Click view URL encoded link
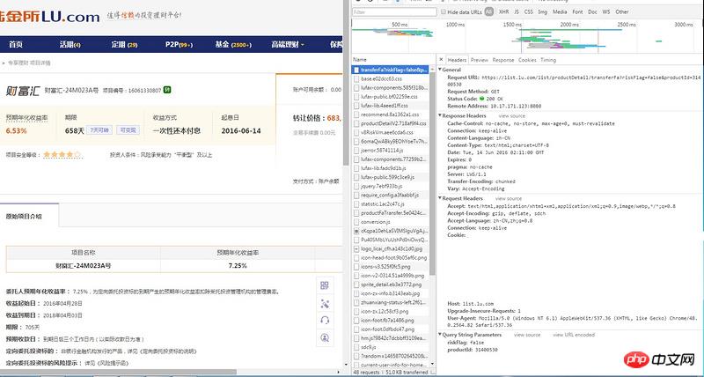This screenshot has width=704, height=377. click(574, 336)
